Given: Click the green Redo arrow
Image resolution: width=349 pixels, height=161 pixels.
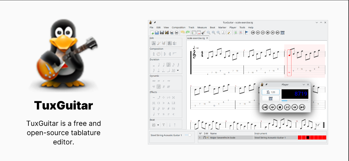Looking at the screenshot, I should tap(188, 32).
